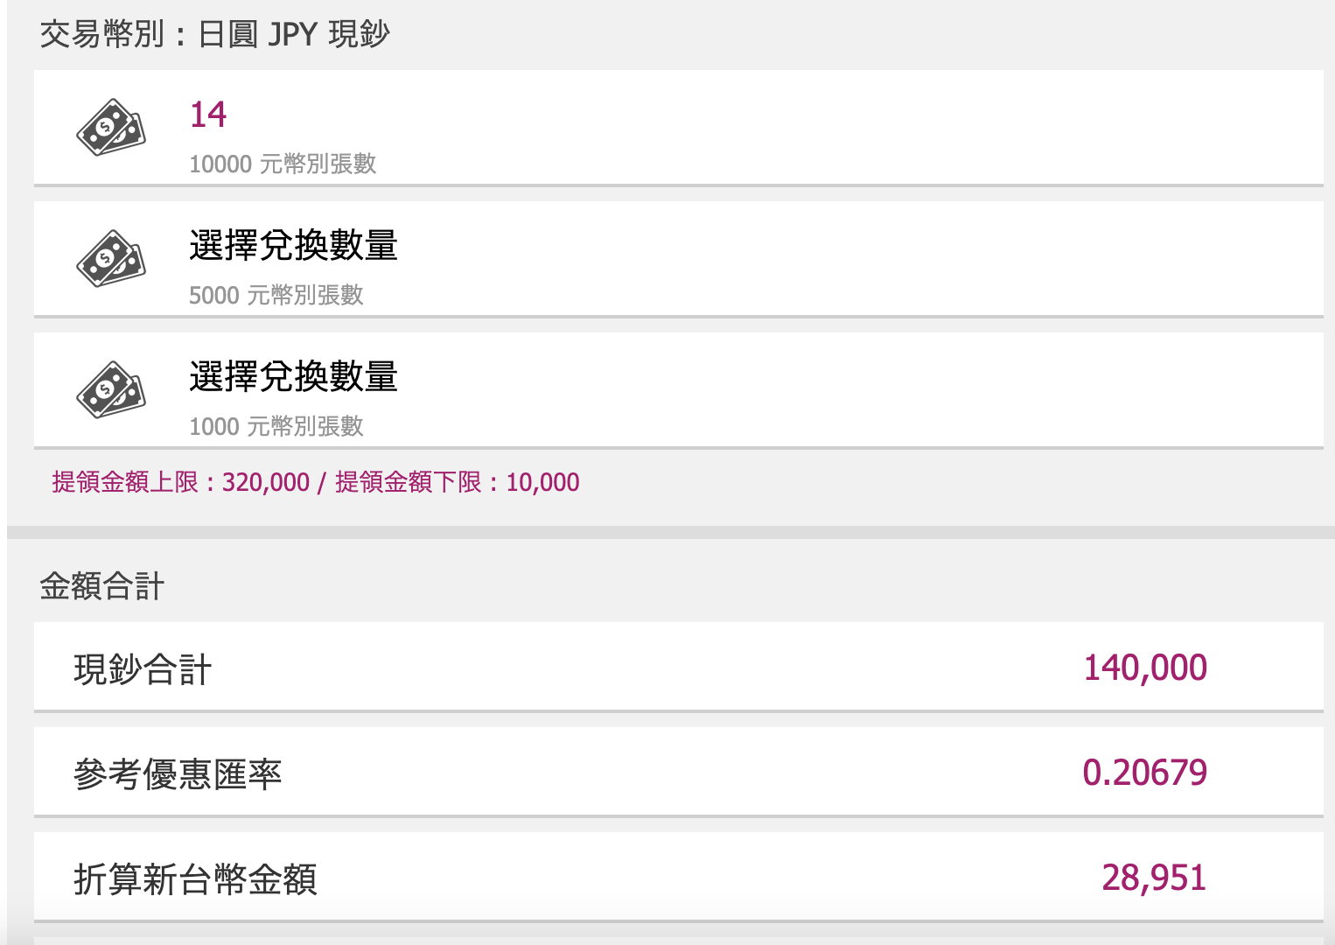
Task: Click the 參考優惠匯率 row label
Action: point(178,775)
